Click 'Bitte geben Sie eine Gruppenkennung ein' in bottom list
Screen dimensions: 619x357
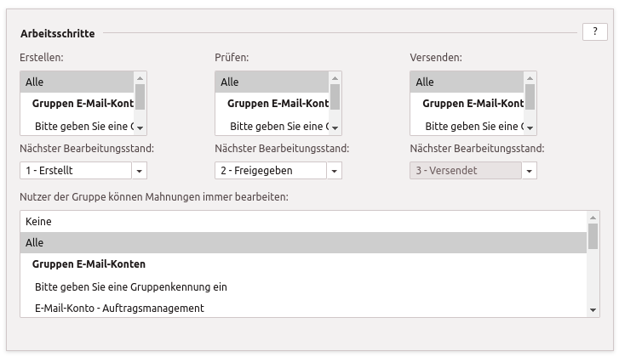(x=131, y=286)
